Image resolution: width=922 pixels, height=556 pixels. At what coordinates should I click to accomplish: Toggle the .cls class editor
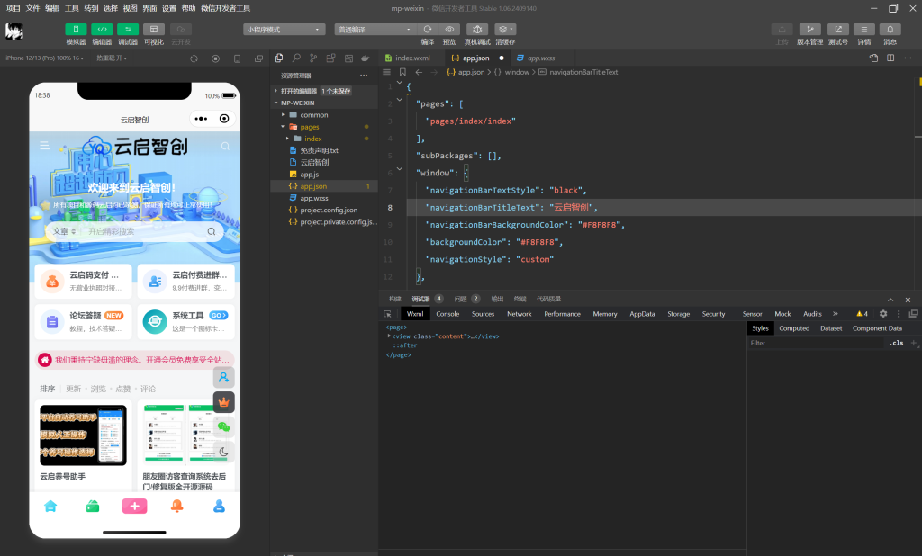tap(896, 344)
